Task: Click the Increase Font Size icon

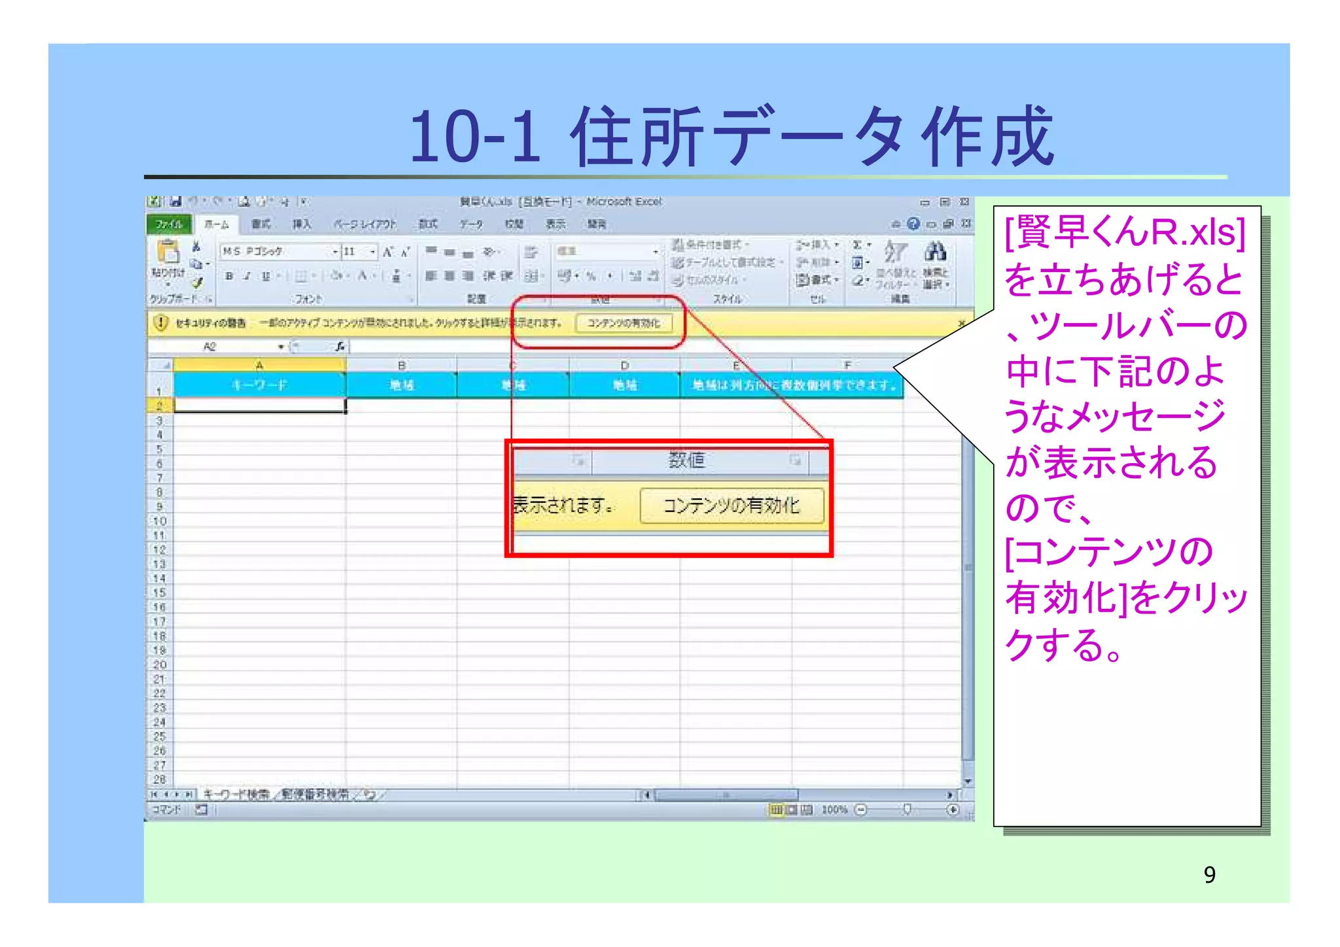Action: 388,252
